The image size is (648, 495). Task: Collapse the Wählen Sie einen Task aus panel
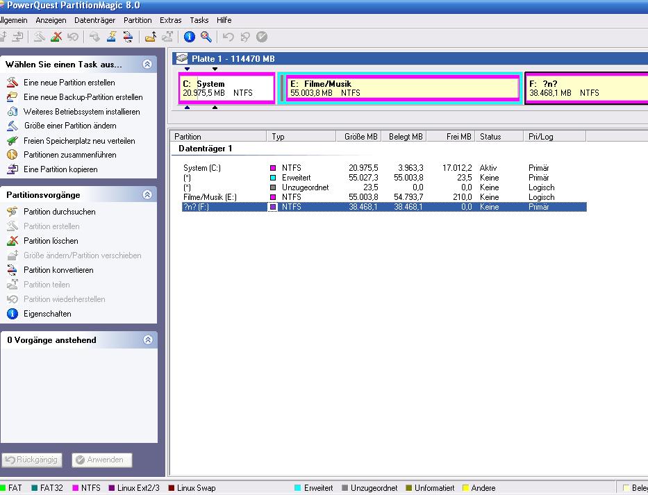(x=147, y=64)
